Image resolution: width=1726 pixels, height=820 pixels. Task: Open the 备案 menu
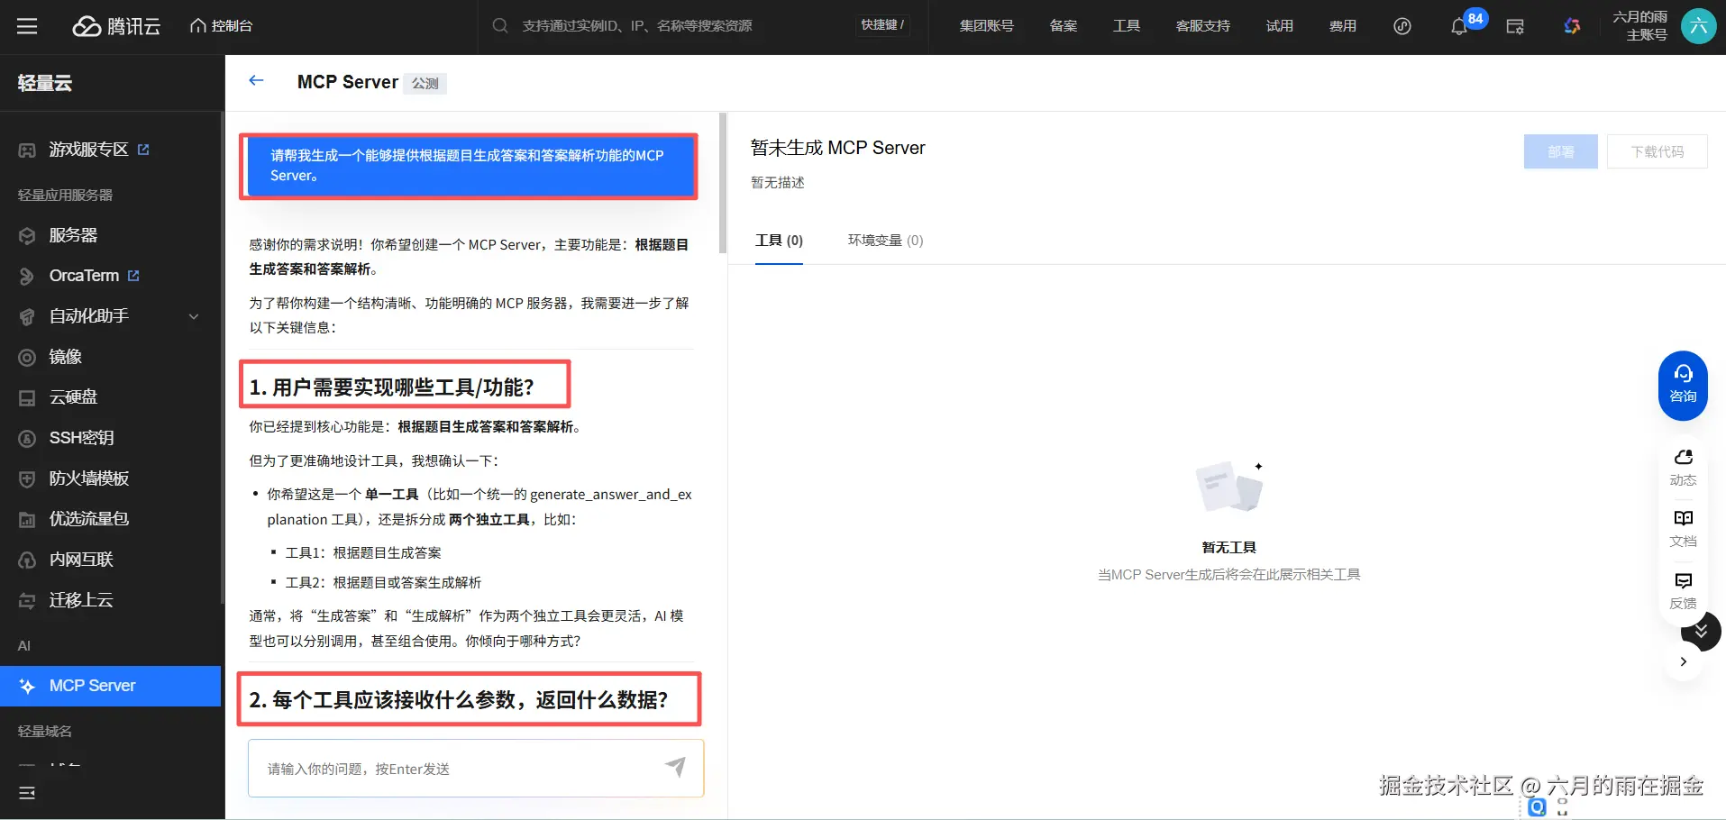pos(1064,26)
